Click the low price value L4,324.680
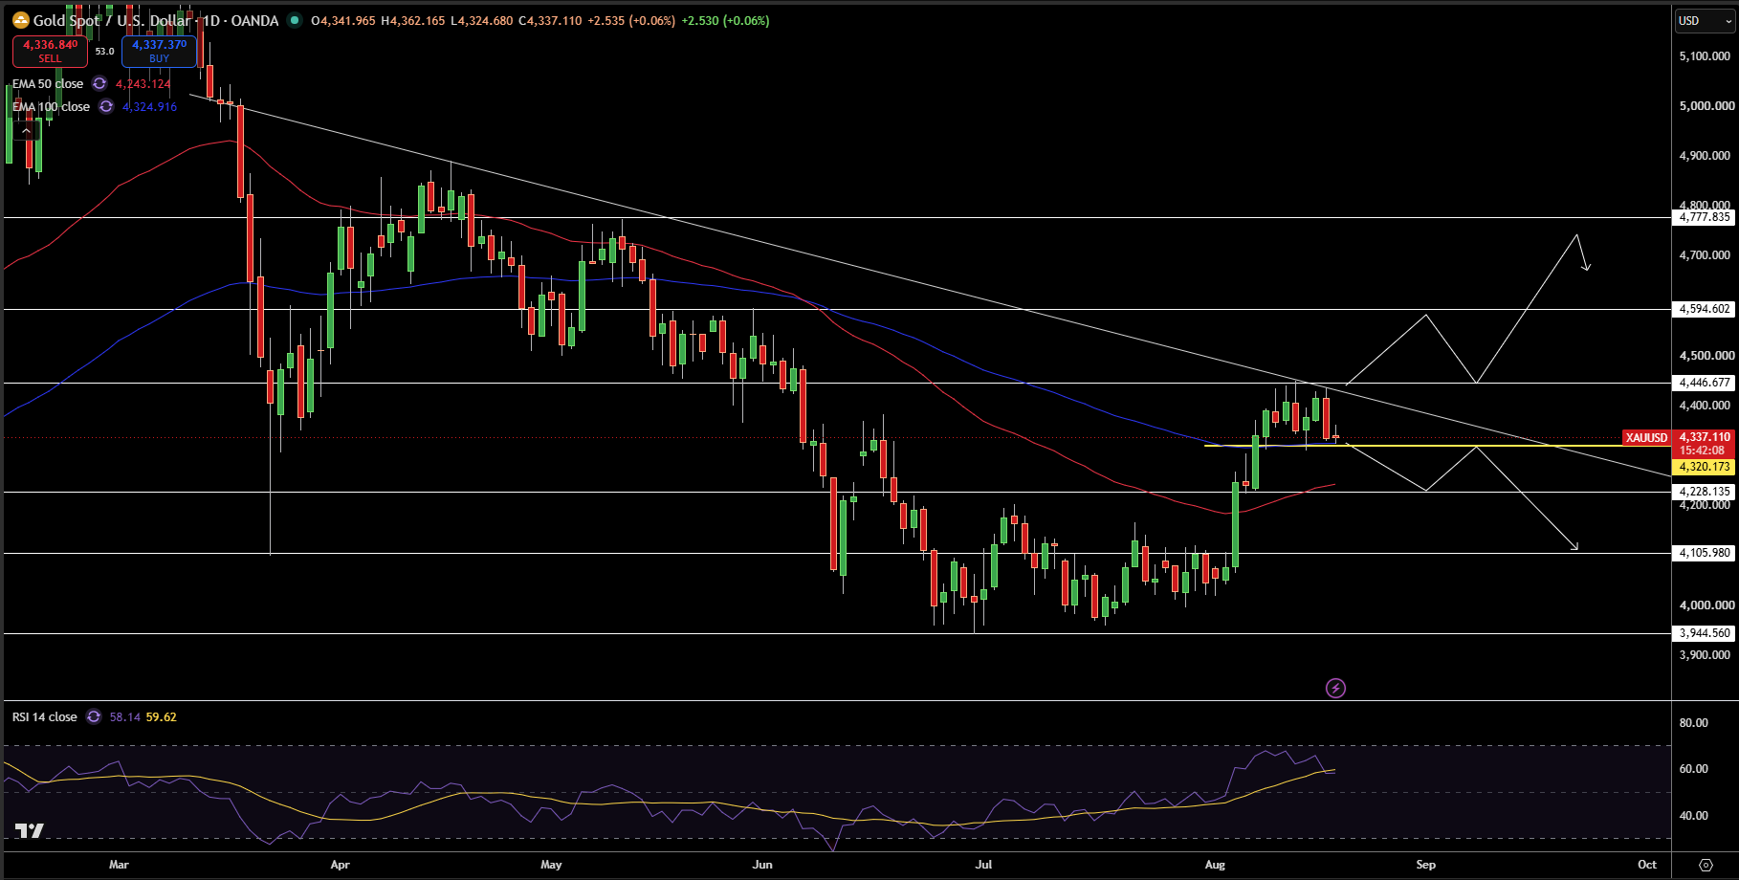 tap(482, 21)
